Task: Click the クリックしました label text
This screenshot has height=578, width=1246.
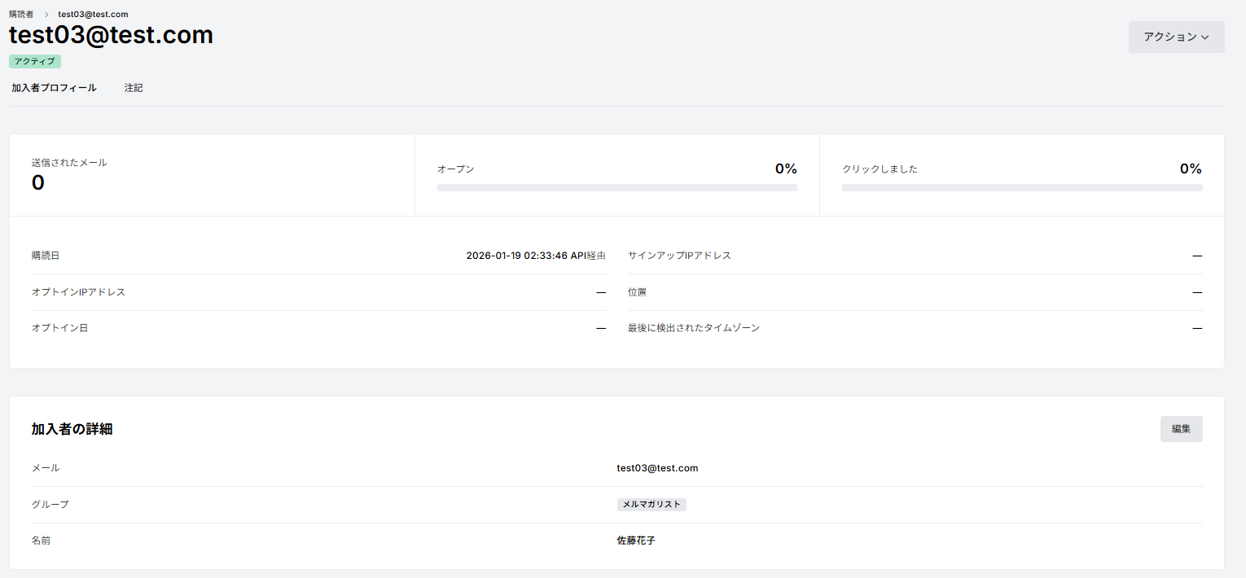Action: click(x=880, y=169)
